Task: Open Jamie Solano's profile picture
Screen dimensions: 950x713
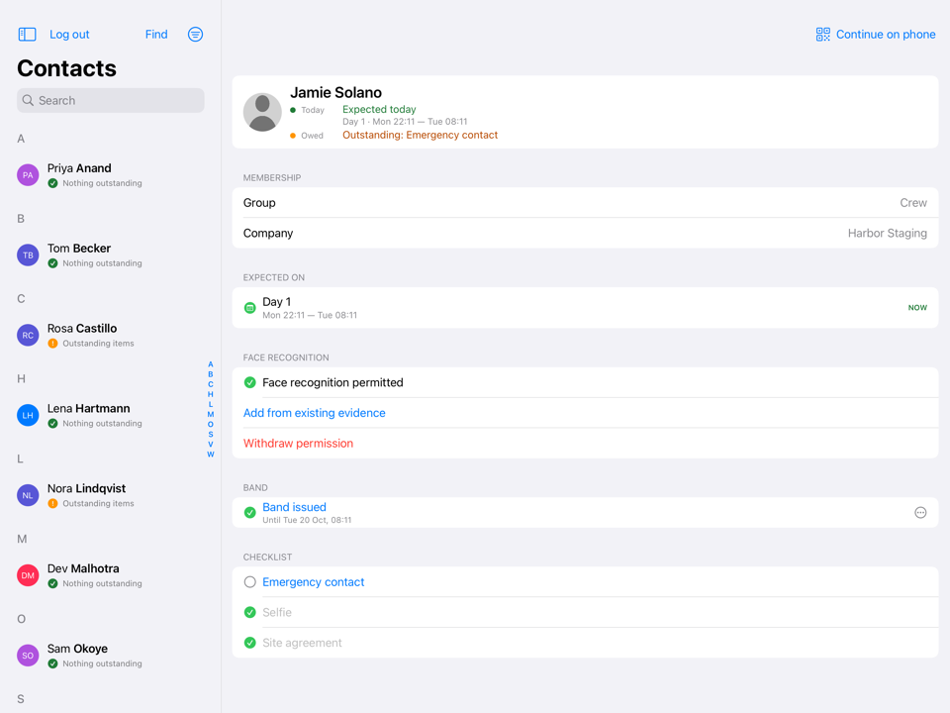Action: [262, 112]
